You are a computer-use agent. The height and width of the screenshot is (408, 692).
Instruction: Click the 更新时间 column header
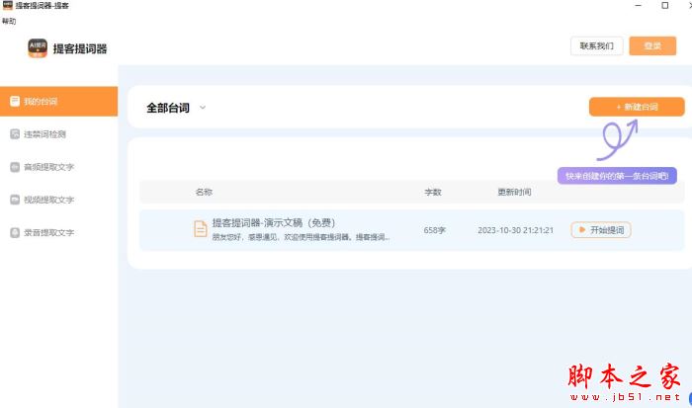click(x=515, y=192)
